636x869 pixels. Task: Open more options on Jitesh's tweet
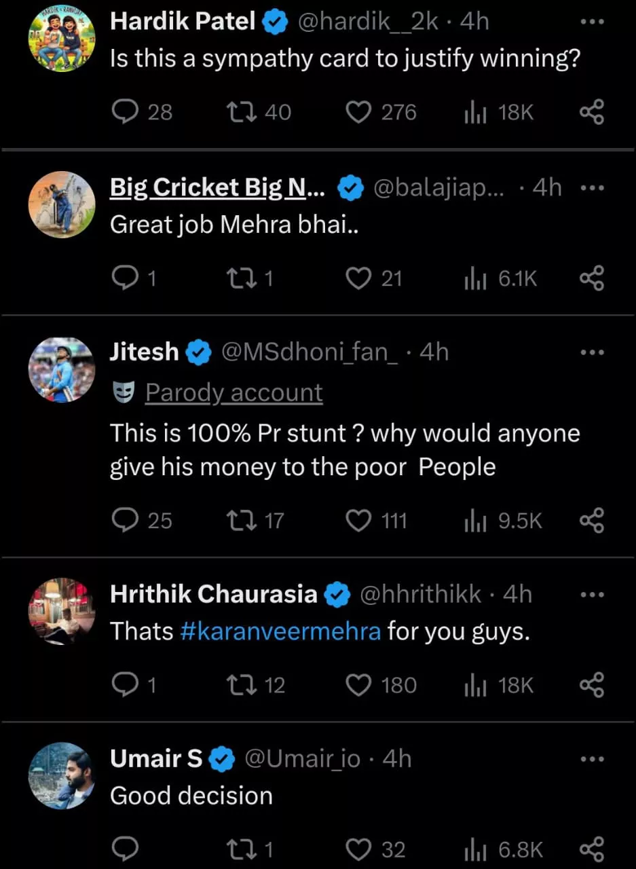pyautogui.click(x=591, y=352)
